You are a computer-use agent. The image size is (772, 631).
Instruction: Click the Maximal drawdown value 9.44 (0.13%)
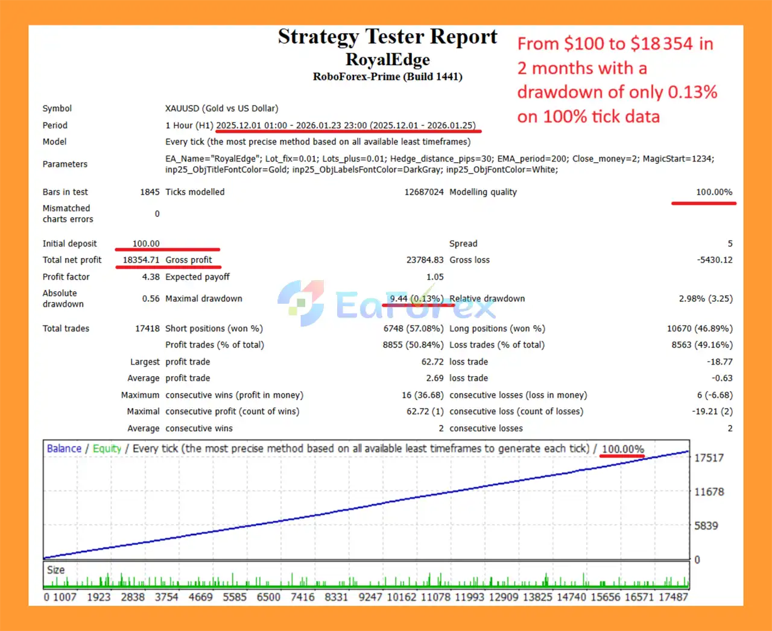[x=416, y=298]
